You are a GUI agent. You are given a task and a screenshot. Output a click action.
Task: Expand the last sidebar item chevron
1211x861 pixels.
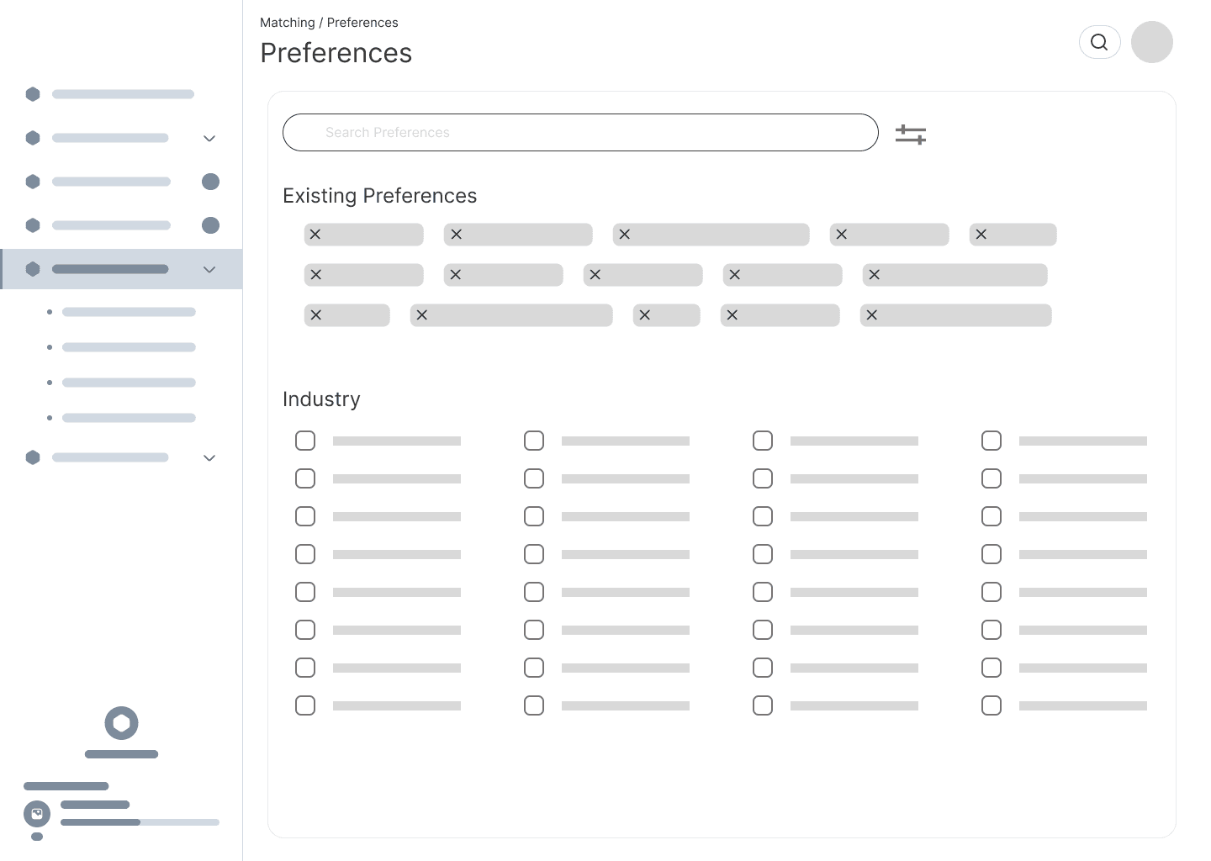click(209, 457)
